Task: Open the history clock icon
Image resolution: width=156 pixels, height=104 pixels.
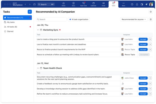Action: point(34,4)
